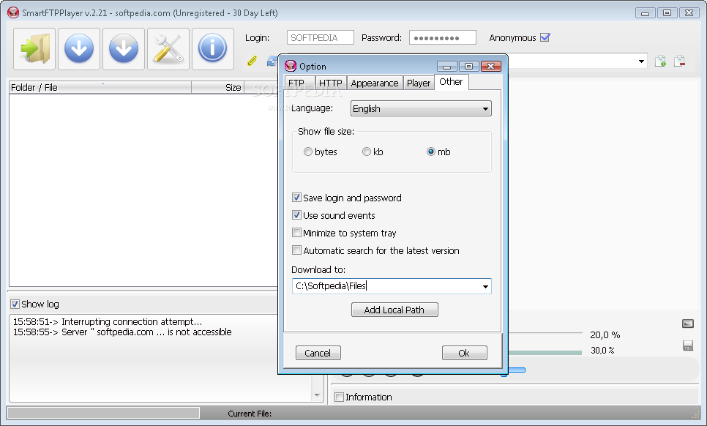The image size is (707, 426).
Task: Switch to the HTTP tab
Action: [331, 83]
